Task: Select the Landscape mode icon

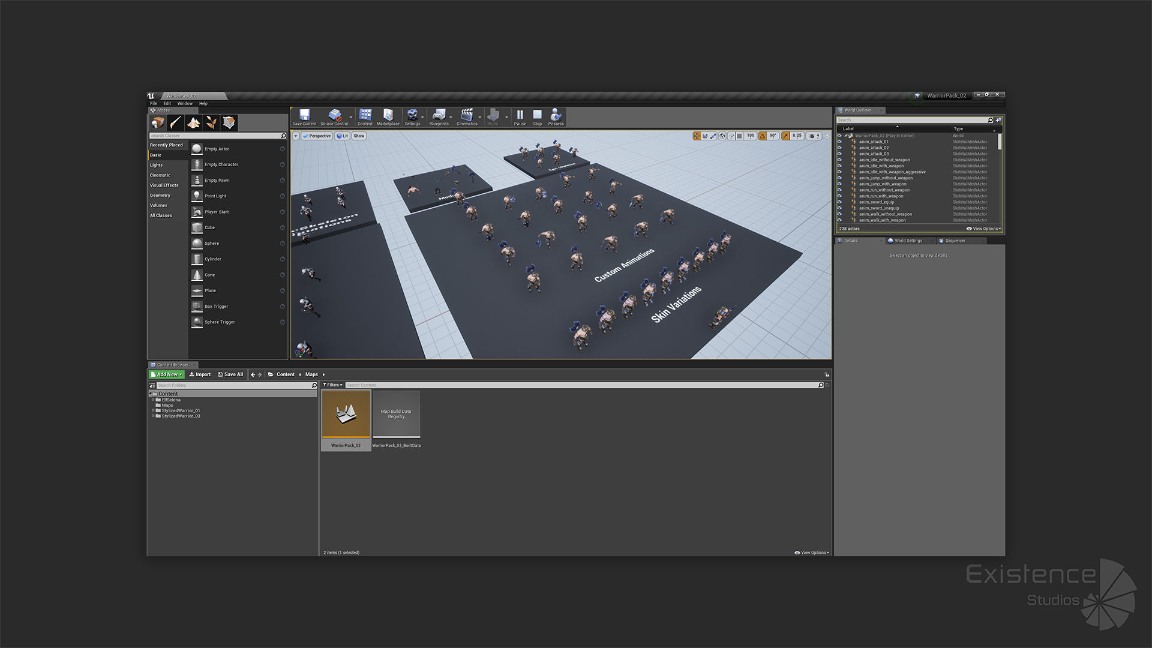Action: coord(193,123)
